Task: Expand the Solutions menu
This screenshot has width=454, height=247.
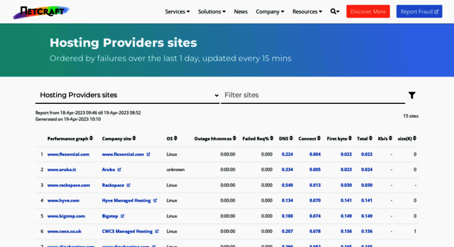Action: pos(212,12)
